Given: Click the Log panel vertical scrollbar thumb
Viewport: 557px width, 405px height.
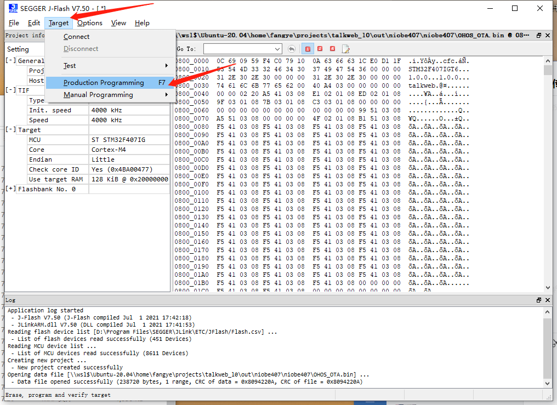Looking at the screenshot, I should 548,347.
